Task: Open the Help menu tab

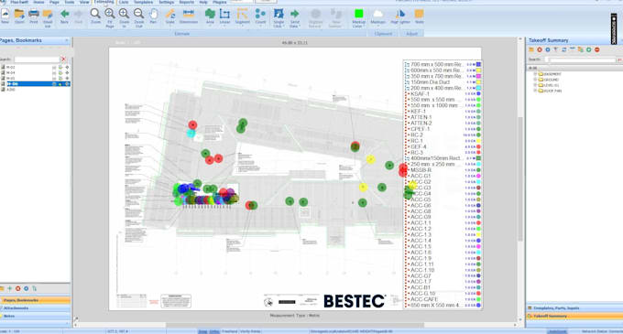Action: 203,2
